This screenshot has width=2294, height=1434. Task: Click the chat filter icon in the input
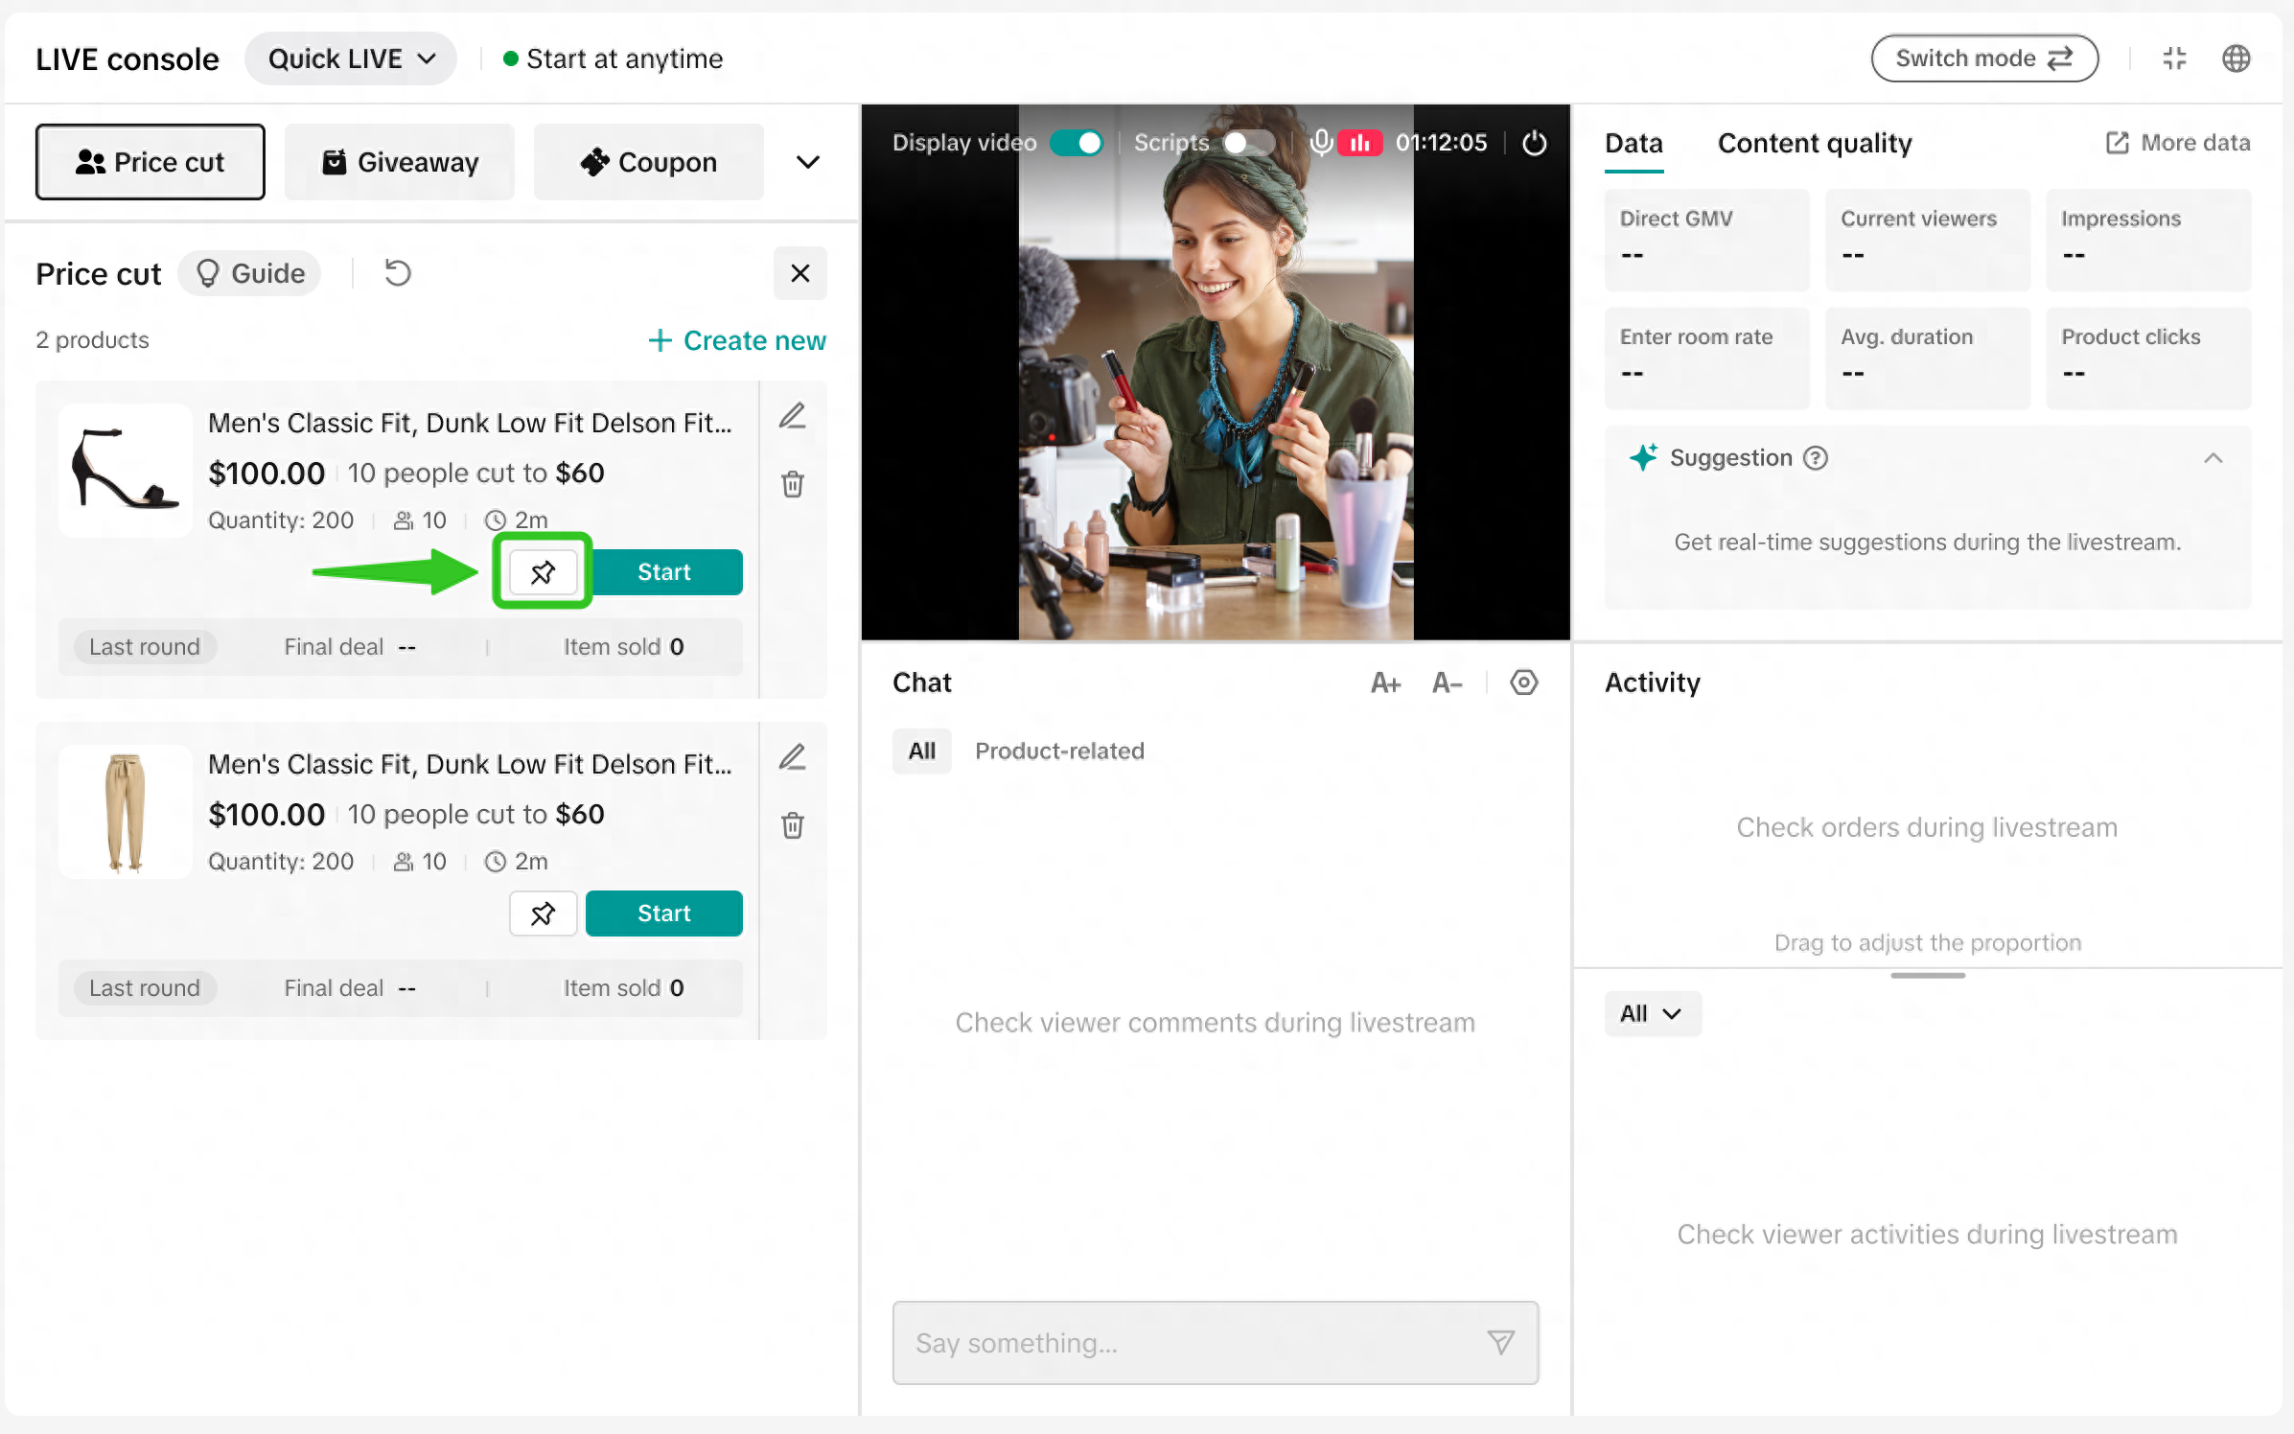(x=1501, y=1342)
